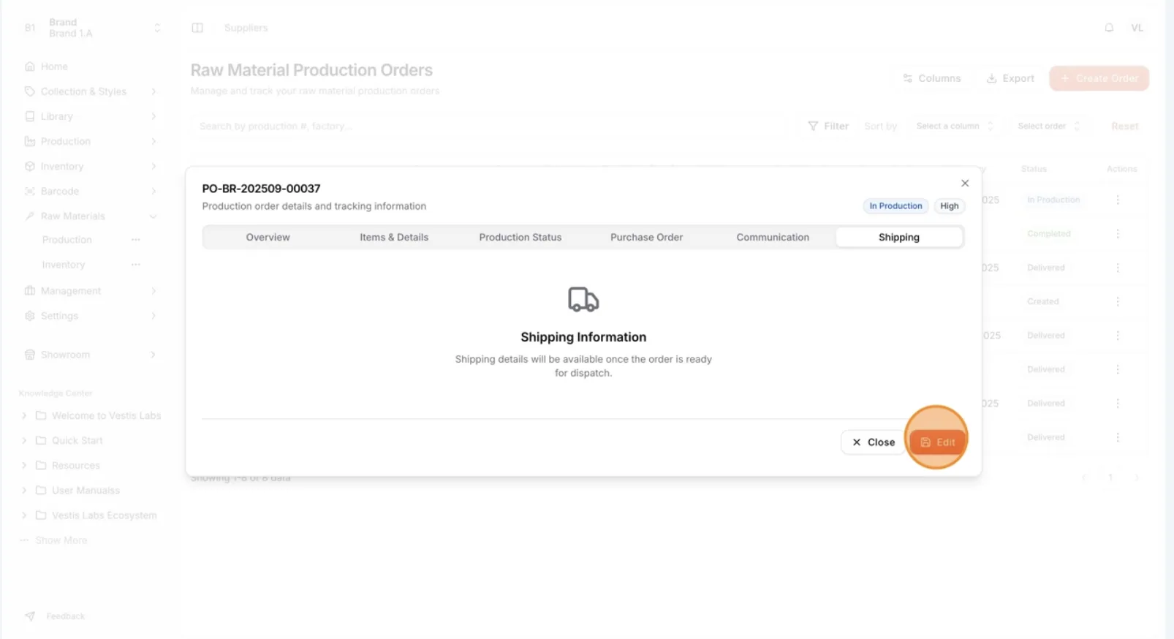The height and width of the screenshot is (639, 1174).
Task: Click the shipping truck icon
Action: (583, 300)
